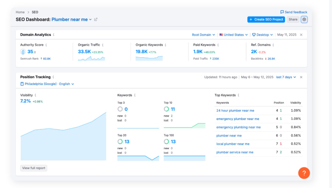Click the View full report button
The height and width of the screenshot is (188, 332).
point(34,168)
